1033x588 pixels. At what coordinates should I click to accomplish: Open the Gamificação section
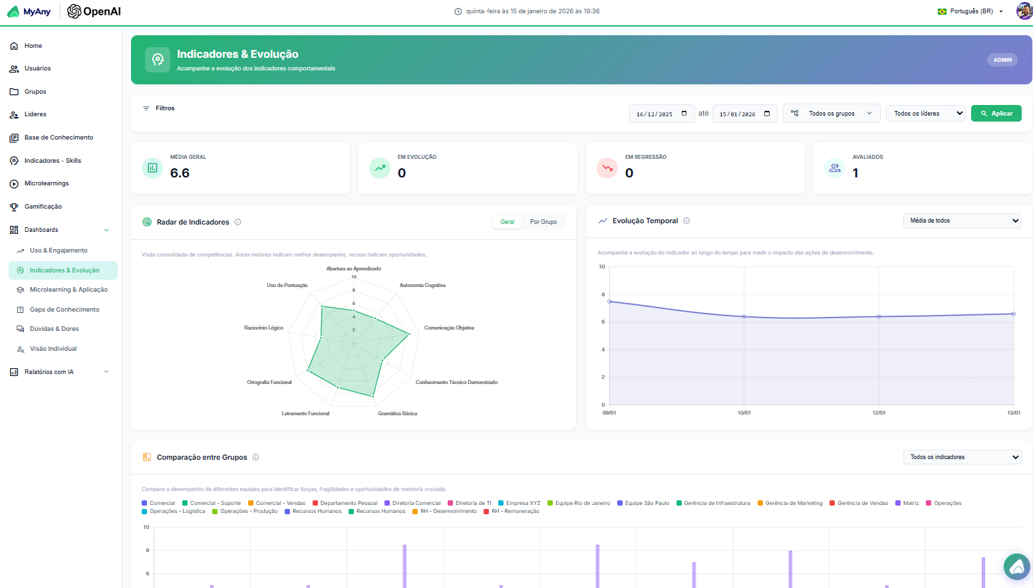pyautogui.click(x=41, y=206)
